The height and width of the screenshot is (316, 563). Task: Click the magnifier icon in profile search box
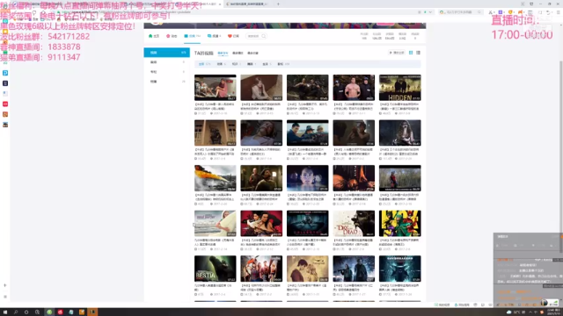tap(264, 36)
